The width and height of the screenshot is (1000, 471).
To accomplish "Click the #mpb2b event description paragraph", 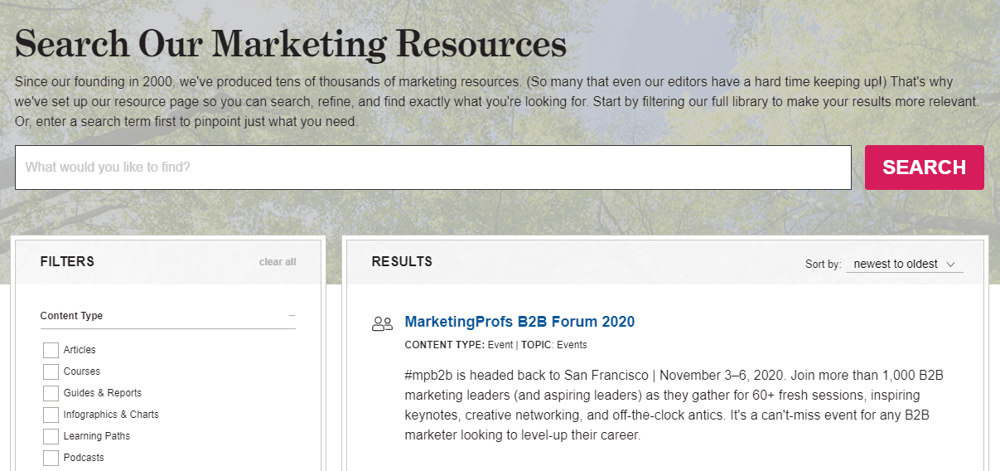I will 674,405.
